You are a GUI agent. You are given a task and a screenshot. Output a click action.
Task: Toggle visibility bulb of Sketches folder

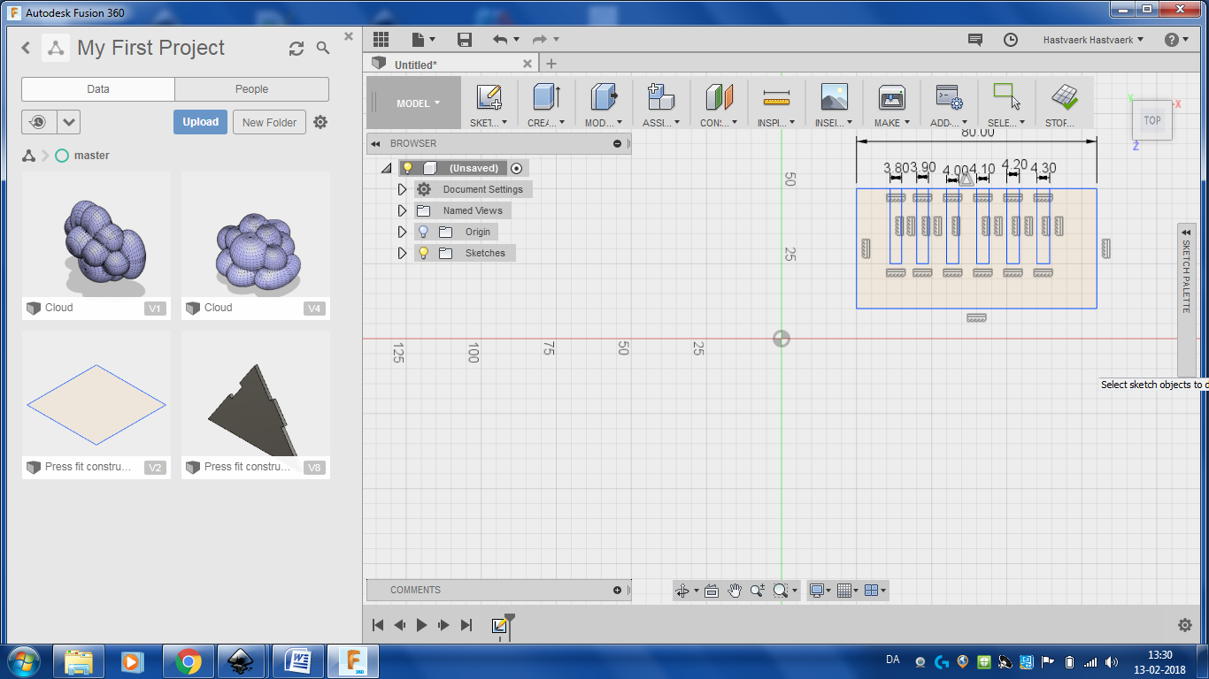(424, 253)
